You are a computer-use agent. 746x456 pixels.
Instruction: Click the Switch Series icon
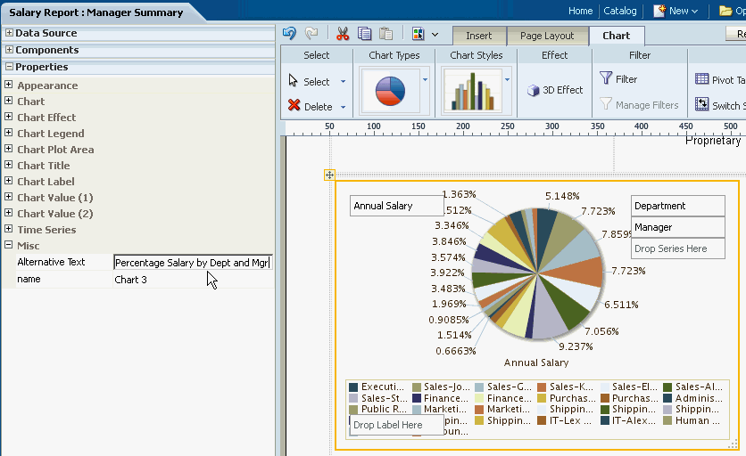(x=701, y=104)
